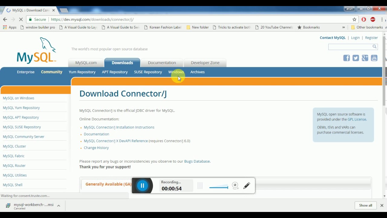Open MySQL APT Repository sidebar link
Viewport: 387px width, 218px height.
[x=21, y=117]
